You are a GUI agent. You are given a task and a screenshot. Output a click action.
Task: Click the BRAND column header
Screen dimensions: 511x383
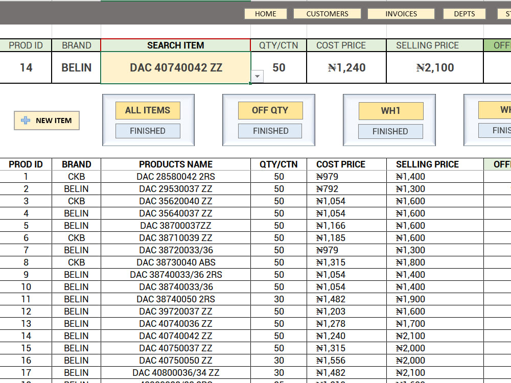coord(76,164)
